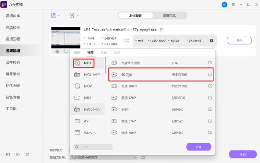This screenshot has height=163, width=260.
Task: Choose the 高清 1080P preset
Action: click(x=161, y=86)
